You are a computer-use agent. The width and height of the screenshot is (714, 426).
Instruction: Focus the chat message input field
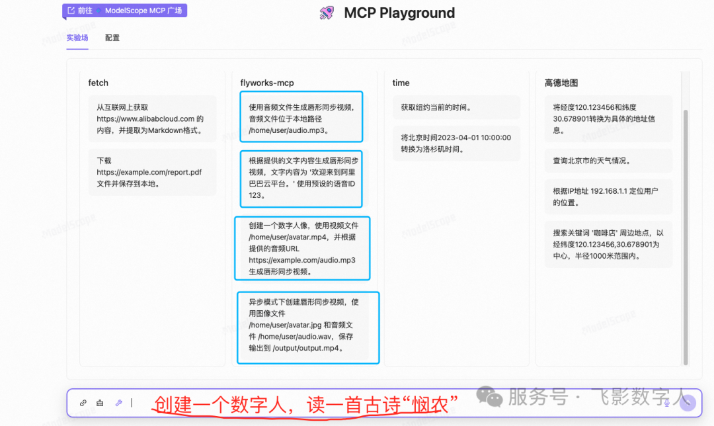384,403
